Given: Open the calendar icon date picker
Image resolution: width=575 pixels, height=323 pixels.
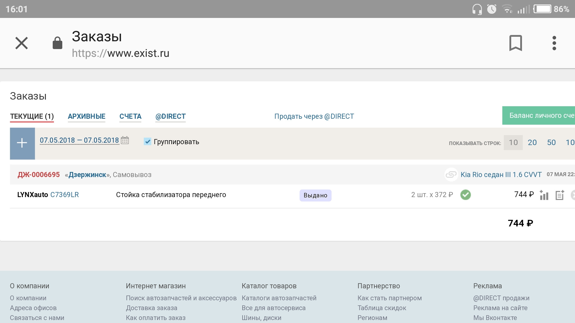Looking at the screenshot, I should (x=125, y=140).
